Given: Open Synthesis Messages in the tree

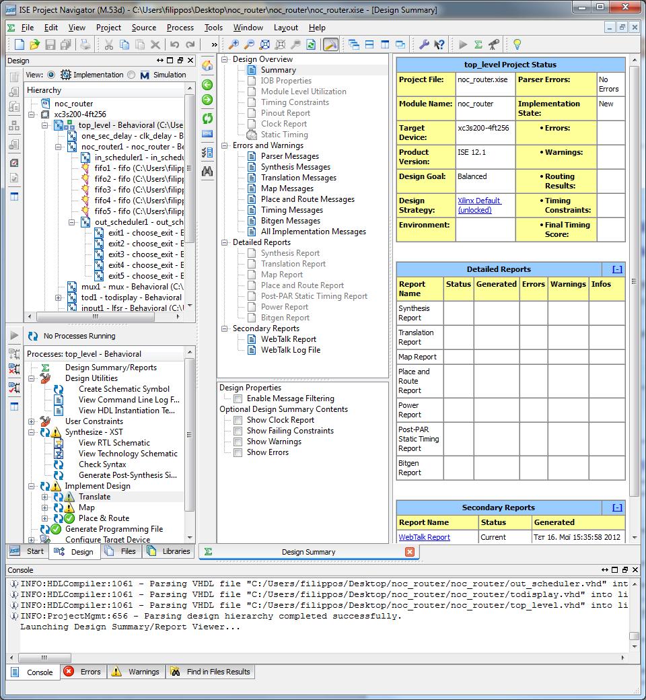Looking at the screenshot, I should (295, 167).
